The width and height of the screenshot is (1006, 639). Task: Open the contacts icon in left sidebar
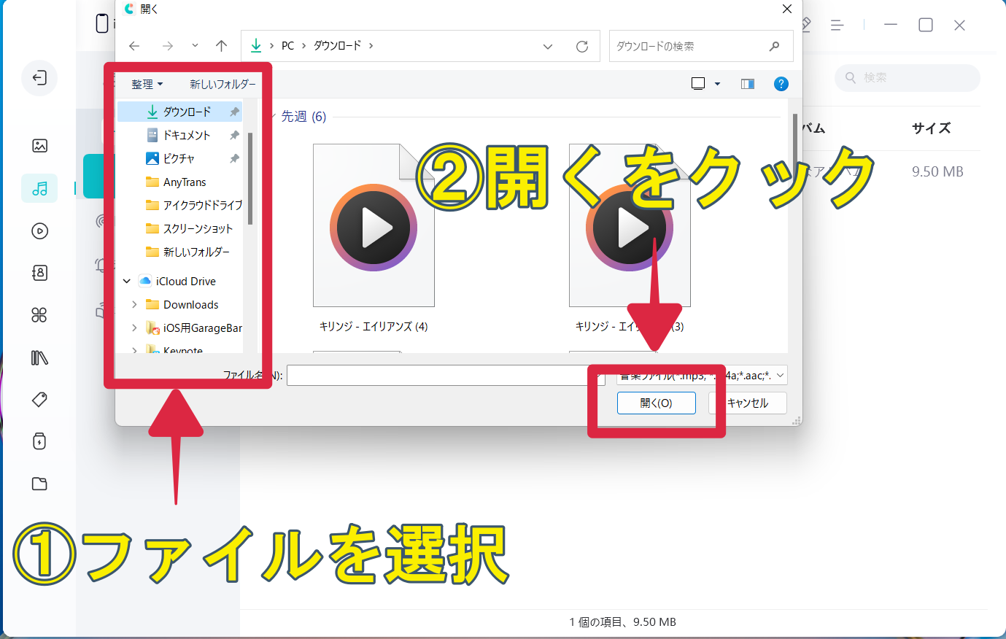(x=39, y=273)
